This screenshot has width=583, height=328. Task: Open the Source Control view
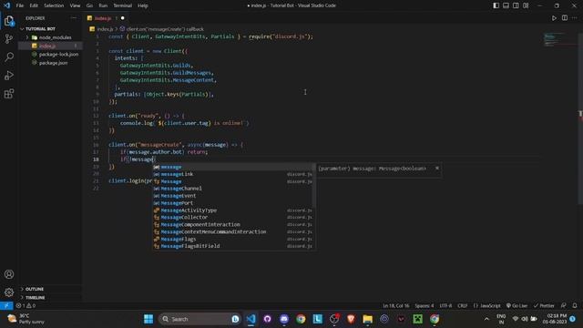tap(9, 38)
